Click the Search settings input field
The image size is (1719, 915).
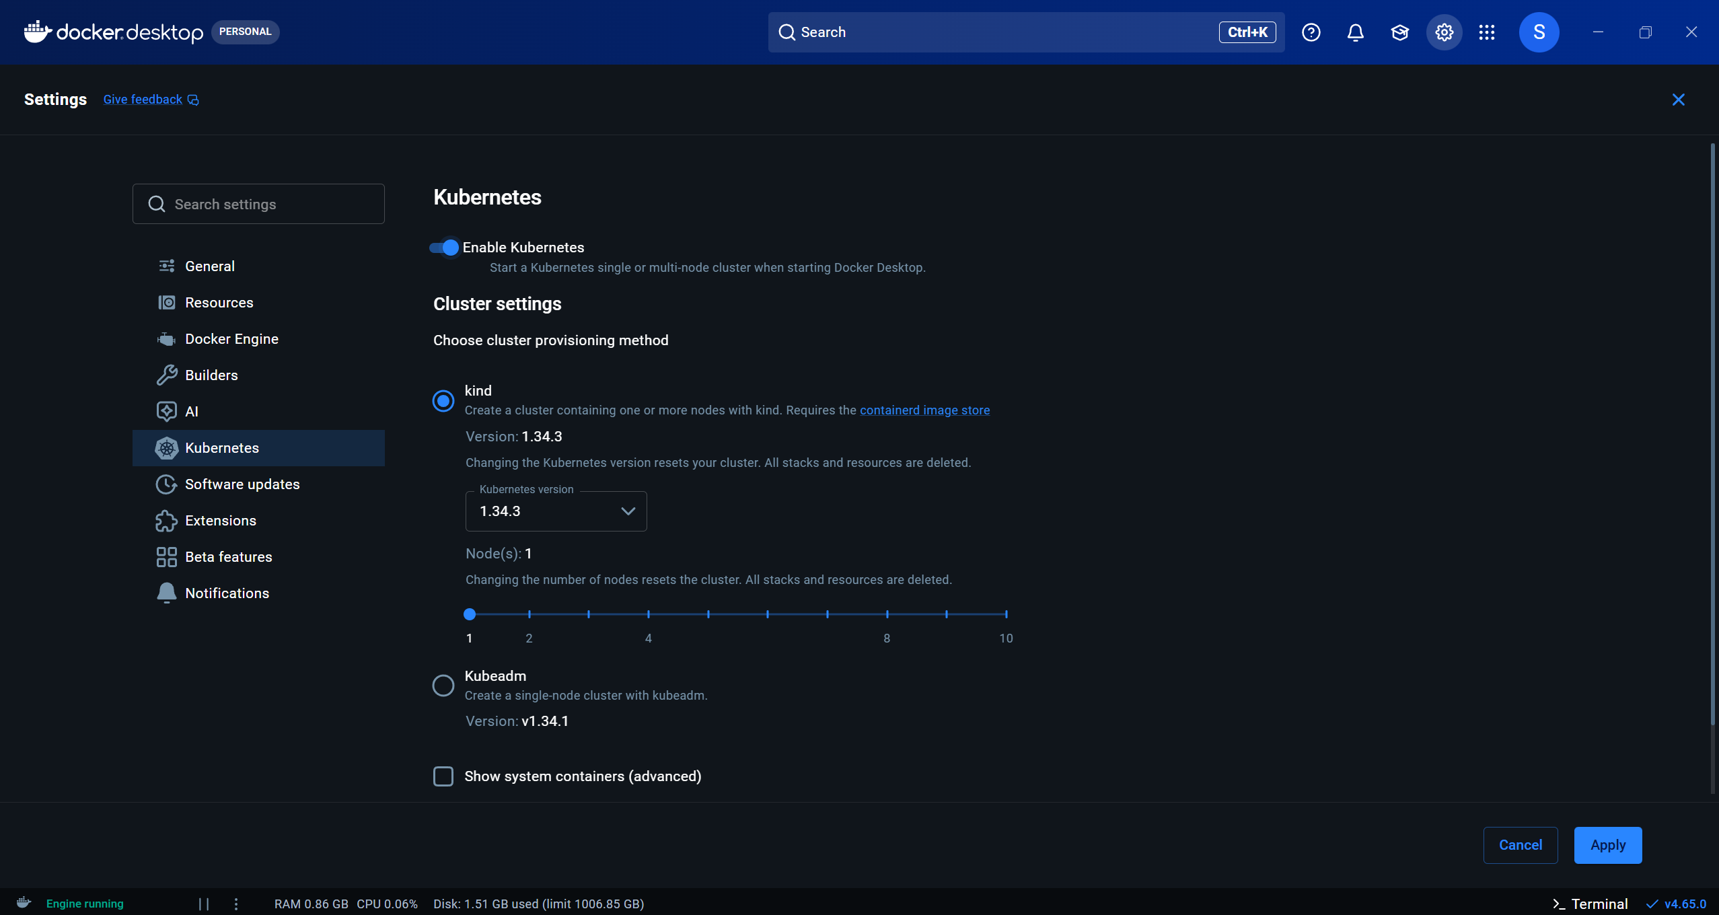pos(258,204)
